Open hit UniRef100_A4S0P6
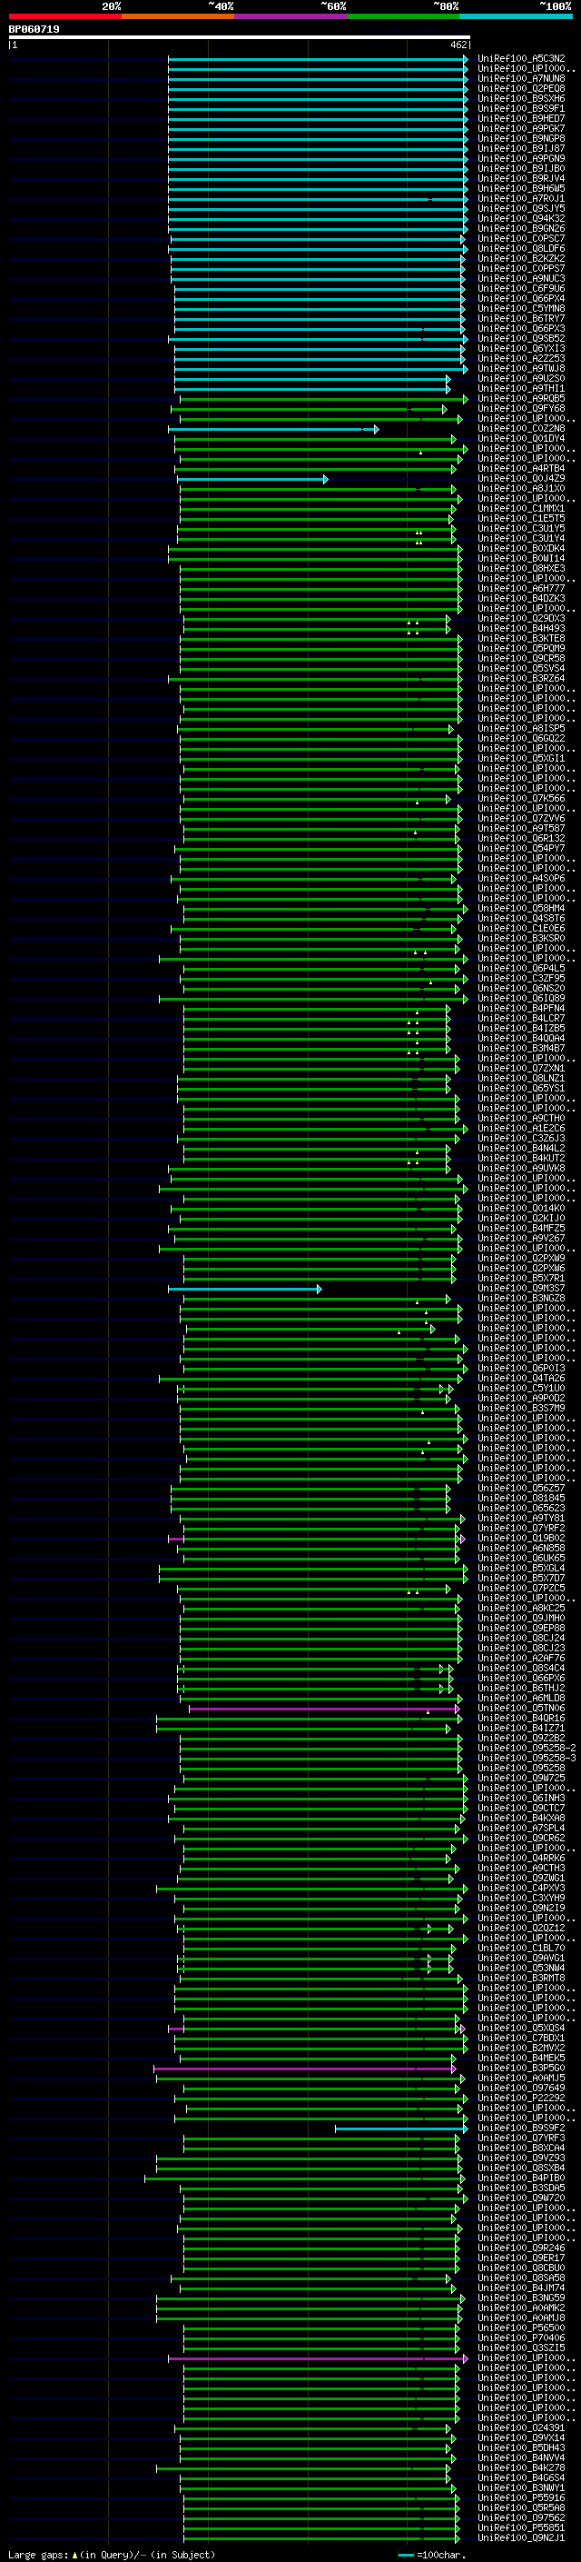 click(x=521, y=878)
